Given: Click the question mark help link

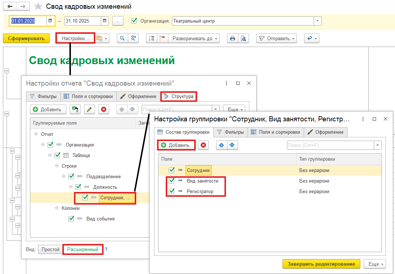Looking at the screenshot, I should [106, 249].
